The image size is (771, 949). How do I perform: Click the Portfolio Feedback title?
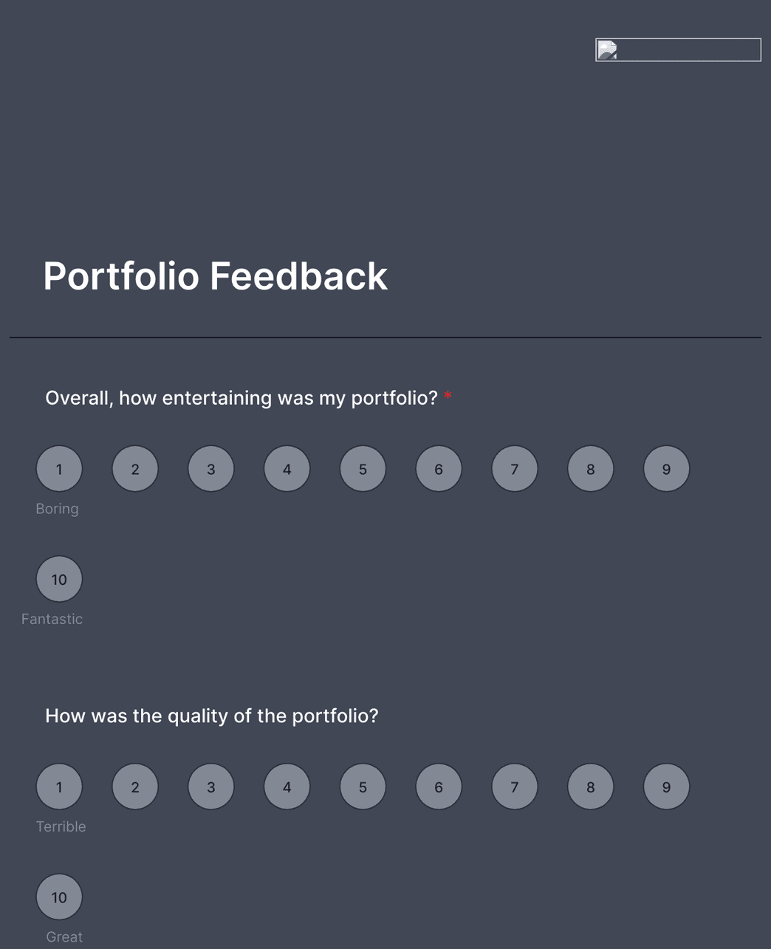point(216,276)
